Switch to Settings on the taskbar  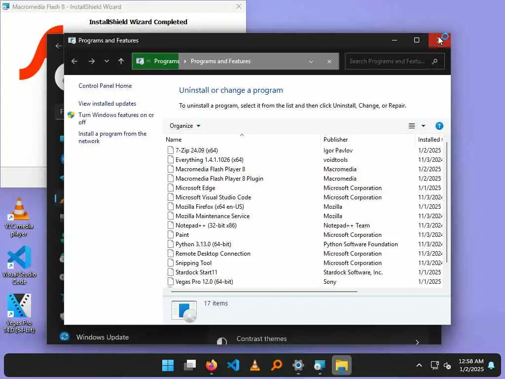click(298, 365)
